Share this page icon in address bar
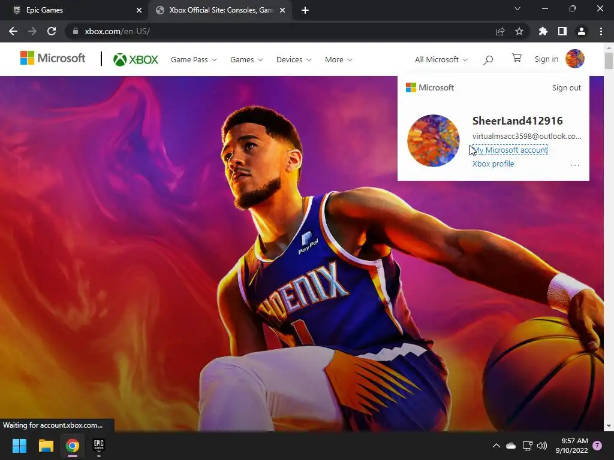Image resolution: width=614 pixels, height=460 pixels. (x=500, y=32)
